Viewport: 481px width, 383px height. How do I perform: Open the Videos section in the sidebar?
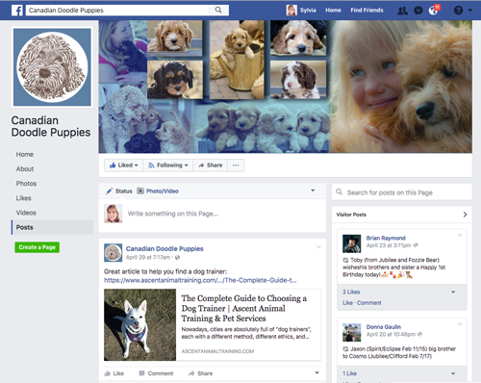coord(26,213)
